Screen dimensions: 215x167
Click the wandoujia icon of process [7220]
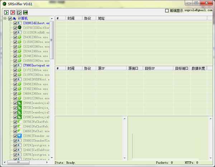(x=19, y=112)
